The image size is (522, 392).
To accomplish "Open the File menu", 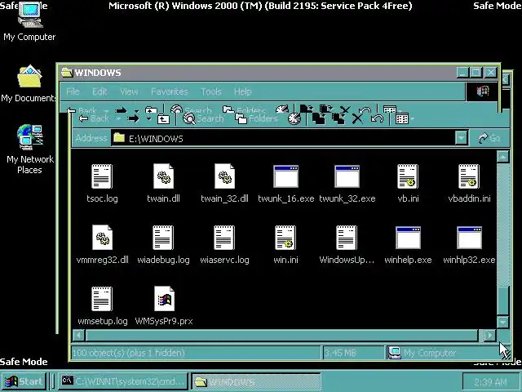I will pyautogui.click(x=73, y=91).
